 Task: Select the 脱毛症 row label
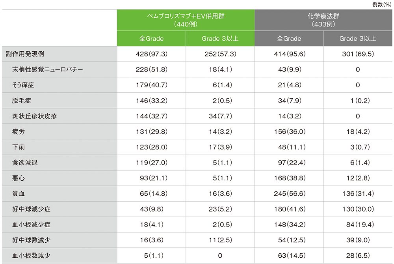click(x=21, y=100)
